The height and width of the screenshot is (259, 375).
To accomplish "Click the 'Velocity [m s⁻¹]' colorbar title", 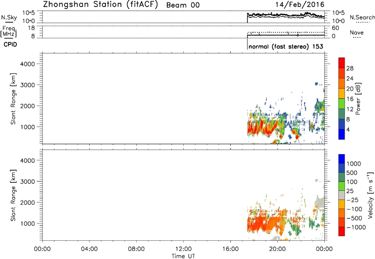I will (x=370, y=195).
